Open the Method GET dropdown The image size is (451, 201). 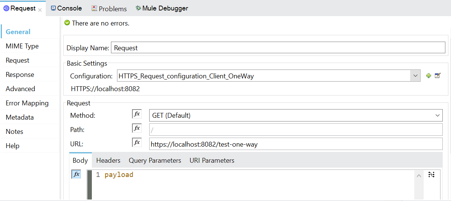point(437,115)
